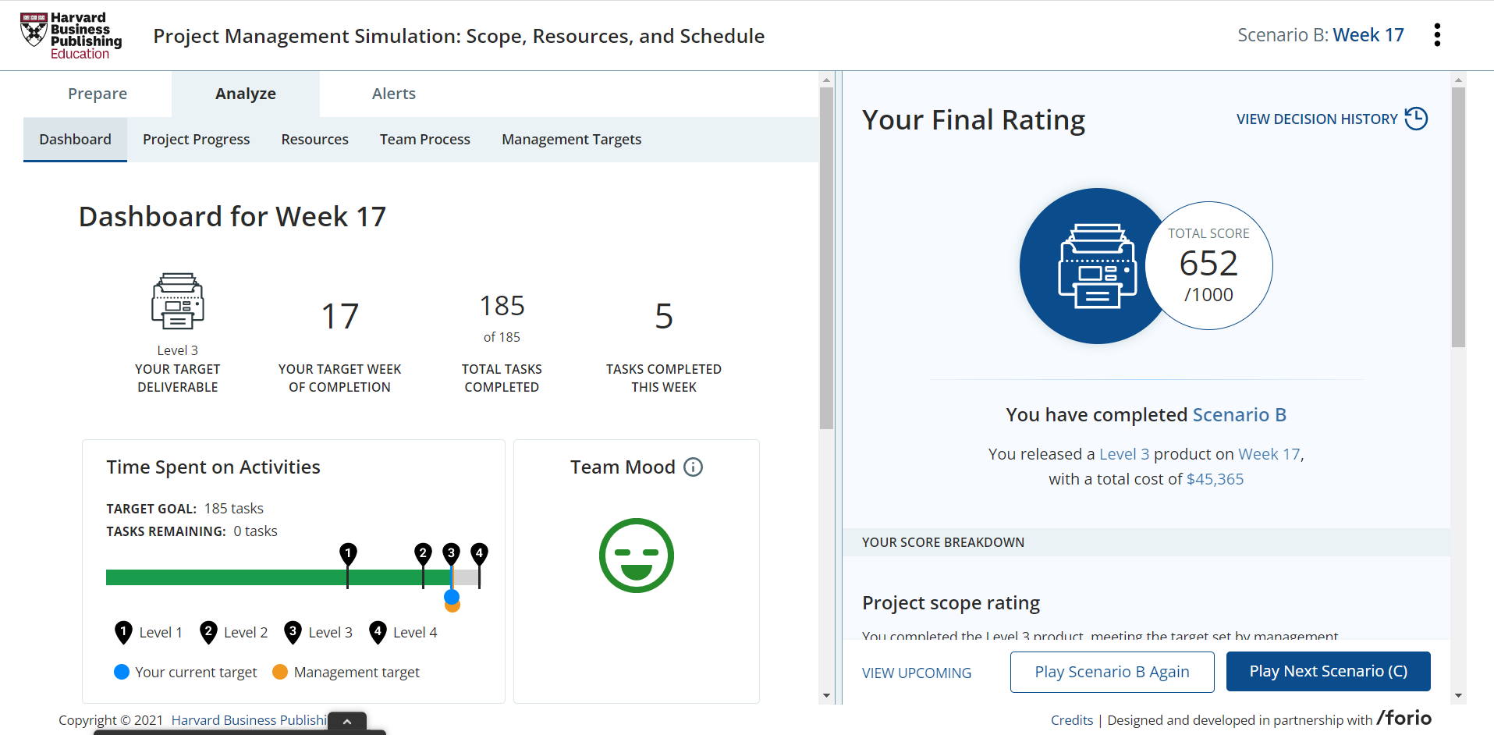Click the blue current target dot on bar
1494x735 pixels.
click(452, 597)
